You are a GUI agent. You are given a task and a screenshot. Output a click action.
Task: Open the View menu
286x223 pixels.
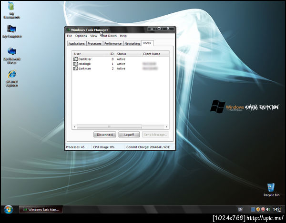(93, 36)
